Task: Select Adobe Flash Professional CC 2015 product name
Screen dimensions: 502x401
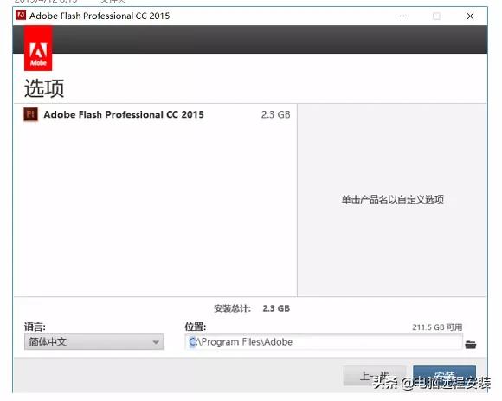Action: (x=124, y=114)
